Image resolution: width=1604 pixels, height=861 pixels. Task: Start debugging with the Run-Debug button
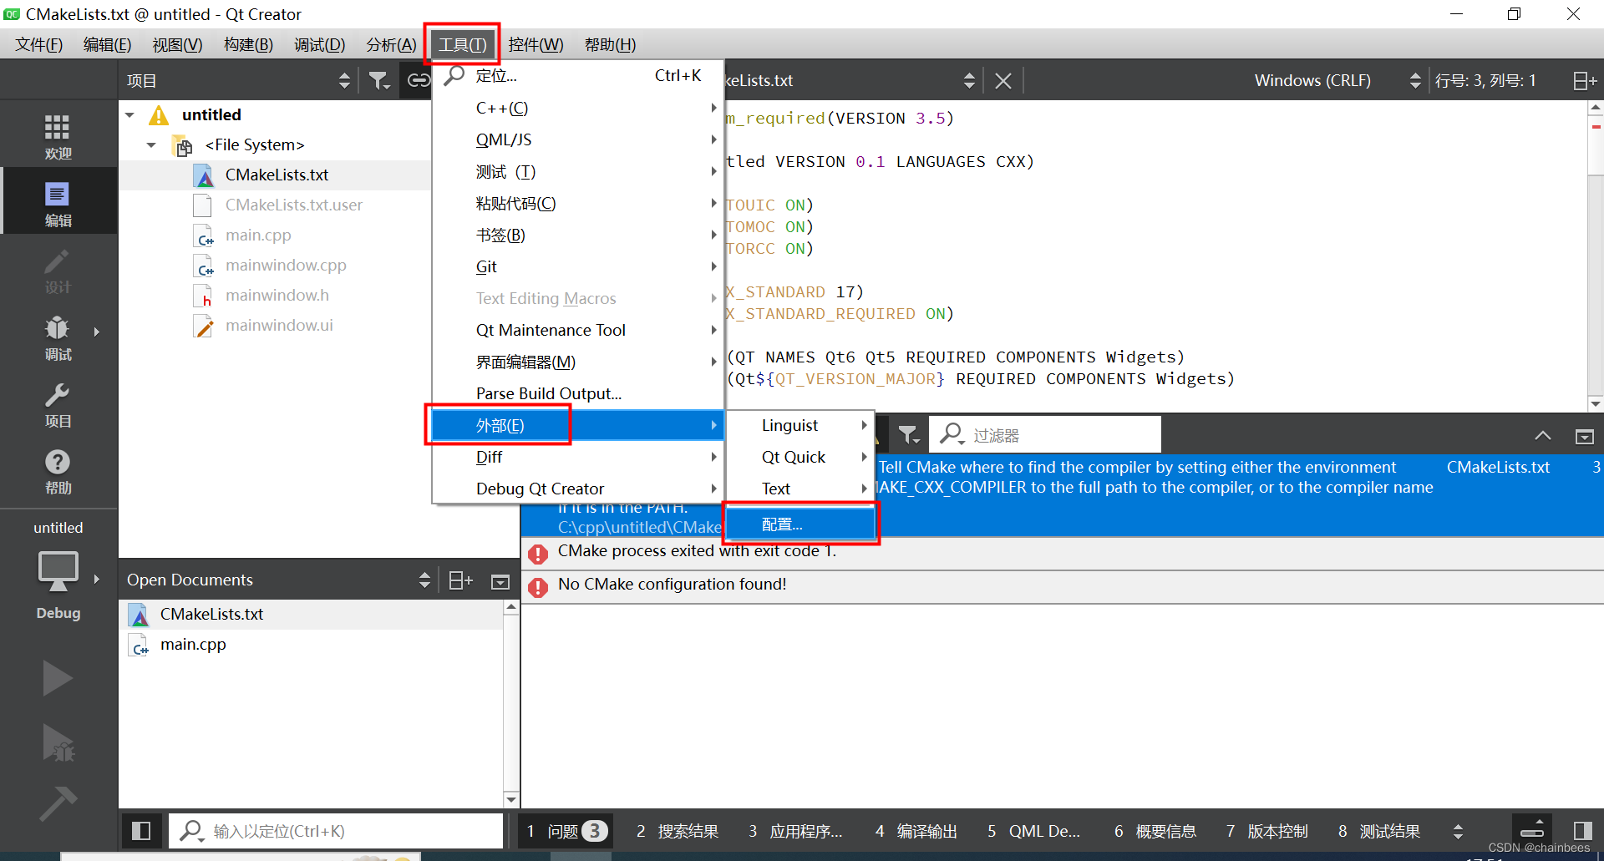[58, 742]
